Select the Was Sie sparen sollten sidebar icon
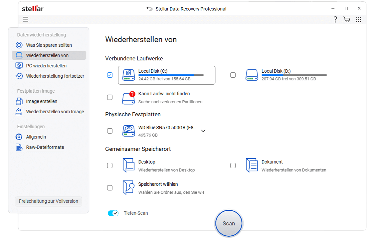Viewport: 372px width, 241px height. (x=18, y=45)
